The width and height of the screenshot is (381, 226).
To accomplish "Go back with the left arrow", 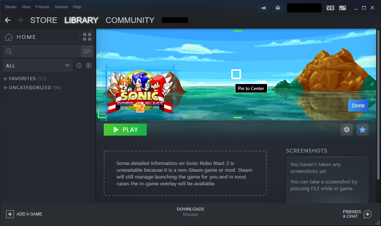I will (8, 20).
